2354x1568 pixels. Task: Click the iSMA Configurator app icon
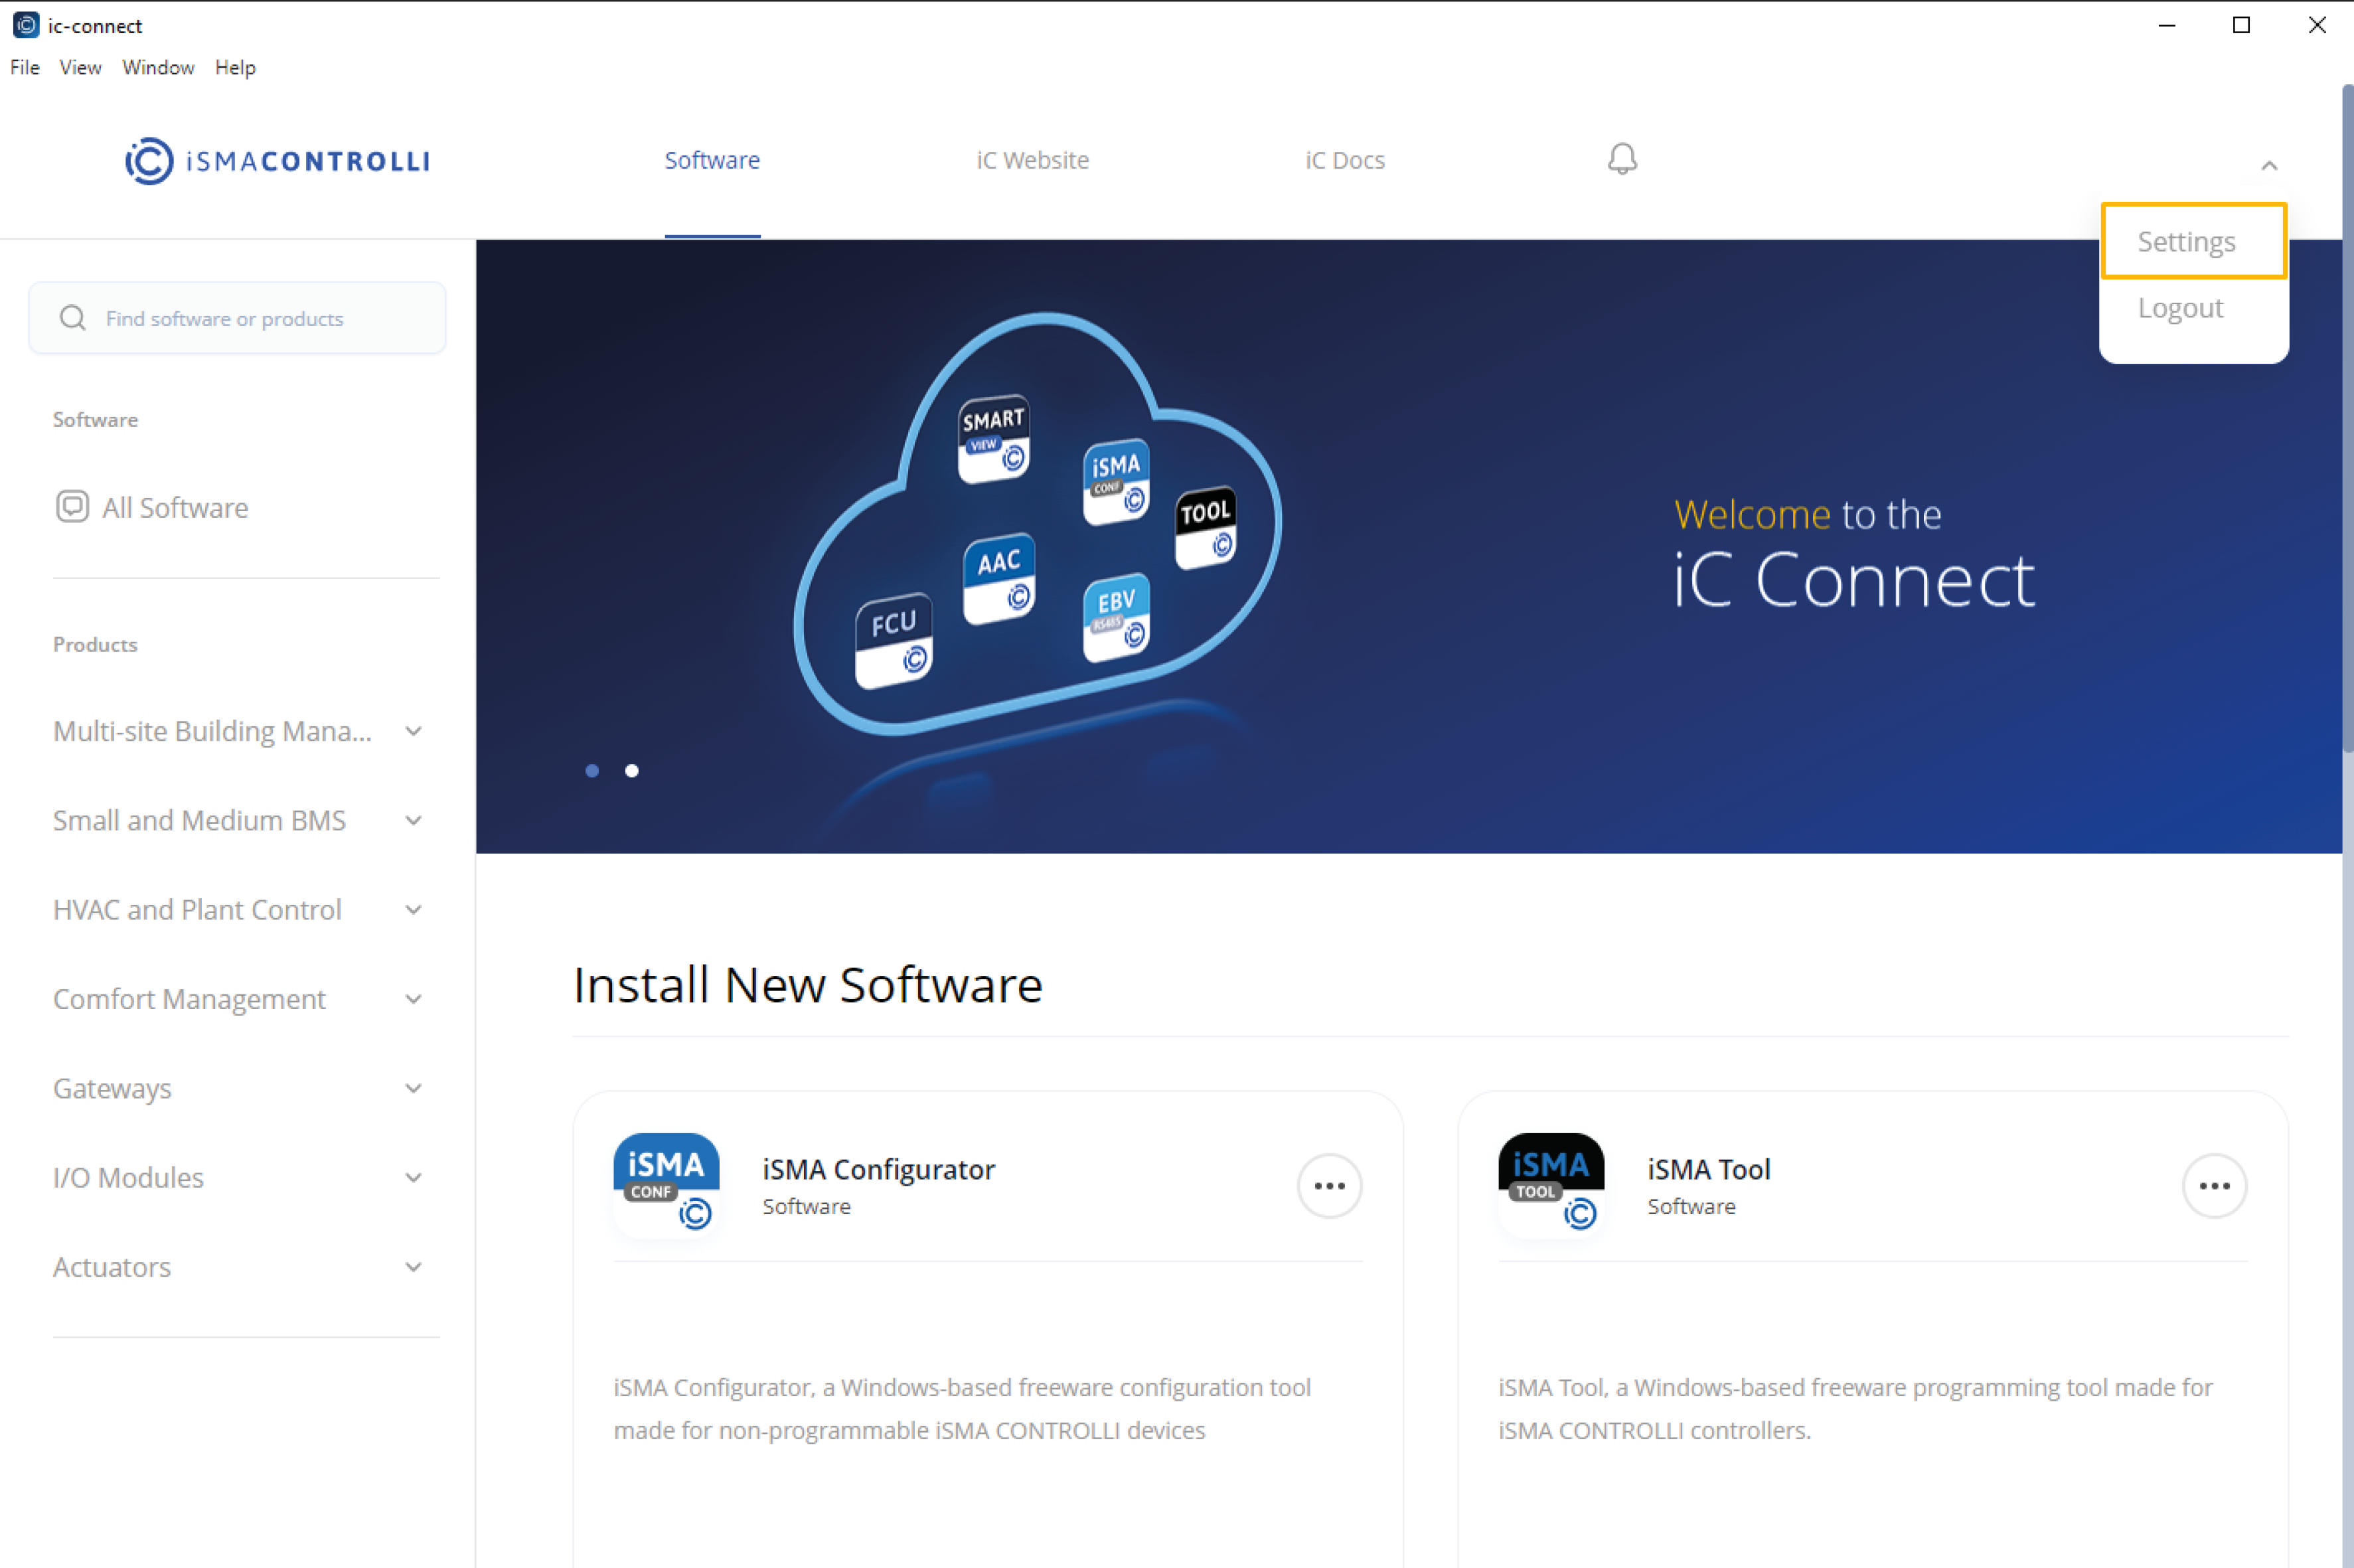[666, 1185]
